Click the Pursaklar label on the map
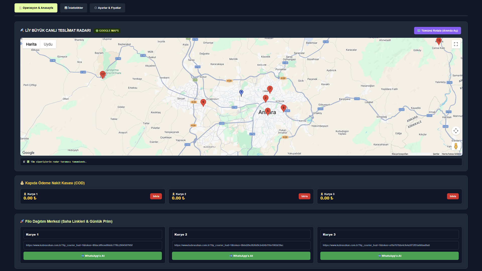The height and width of the screenshot is (271, 482). [281, 70]
